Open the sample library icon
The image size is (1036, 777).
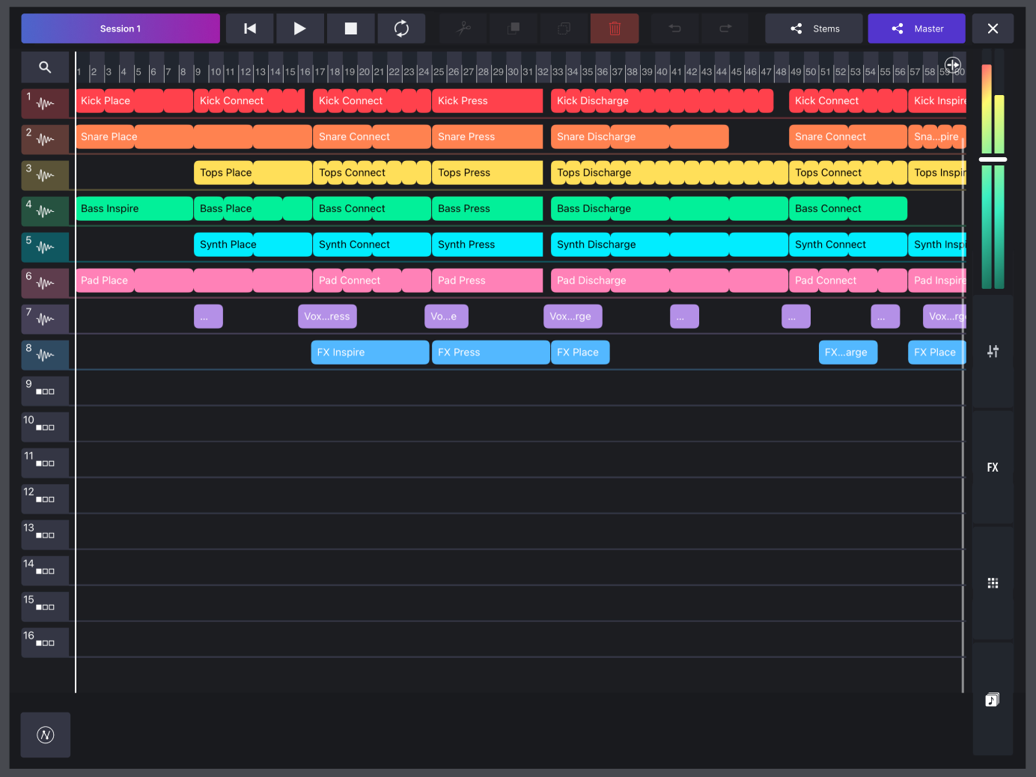tap(993, 699)
